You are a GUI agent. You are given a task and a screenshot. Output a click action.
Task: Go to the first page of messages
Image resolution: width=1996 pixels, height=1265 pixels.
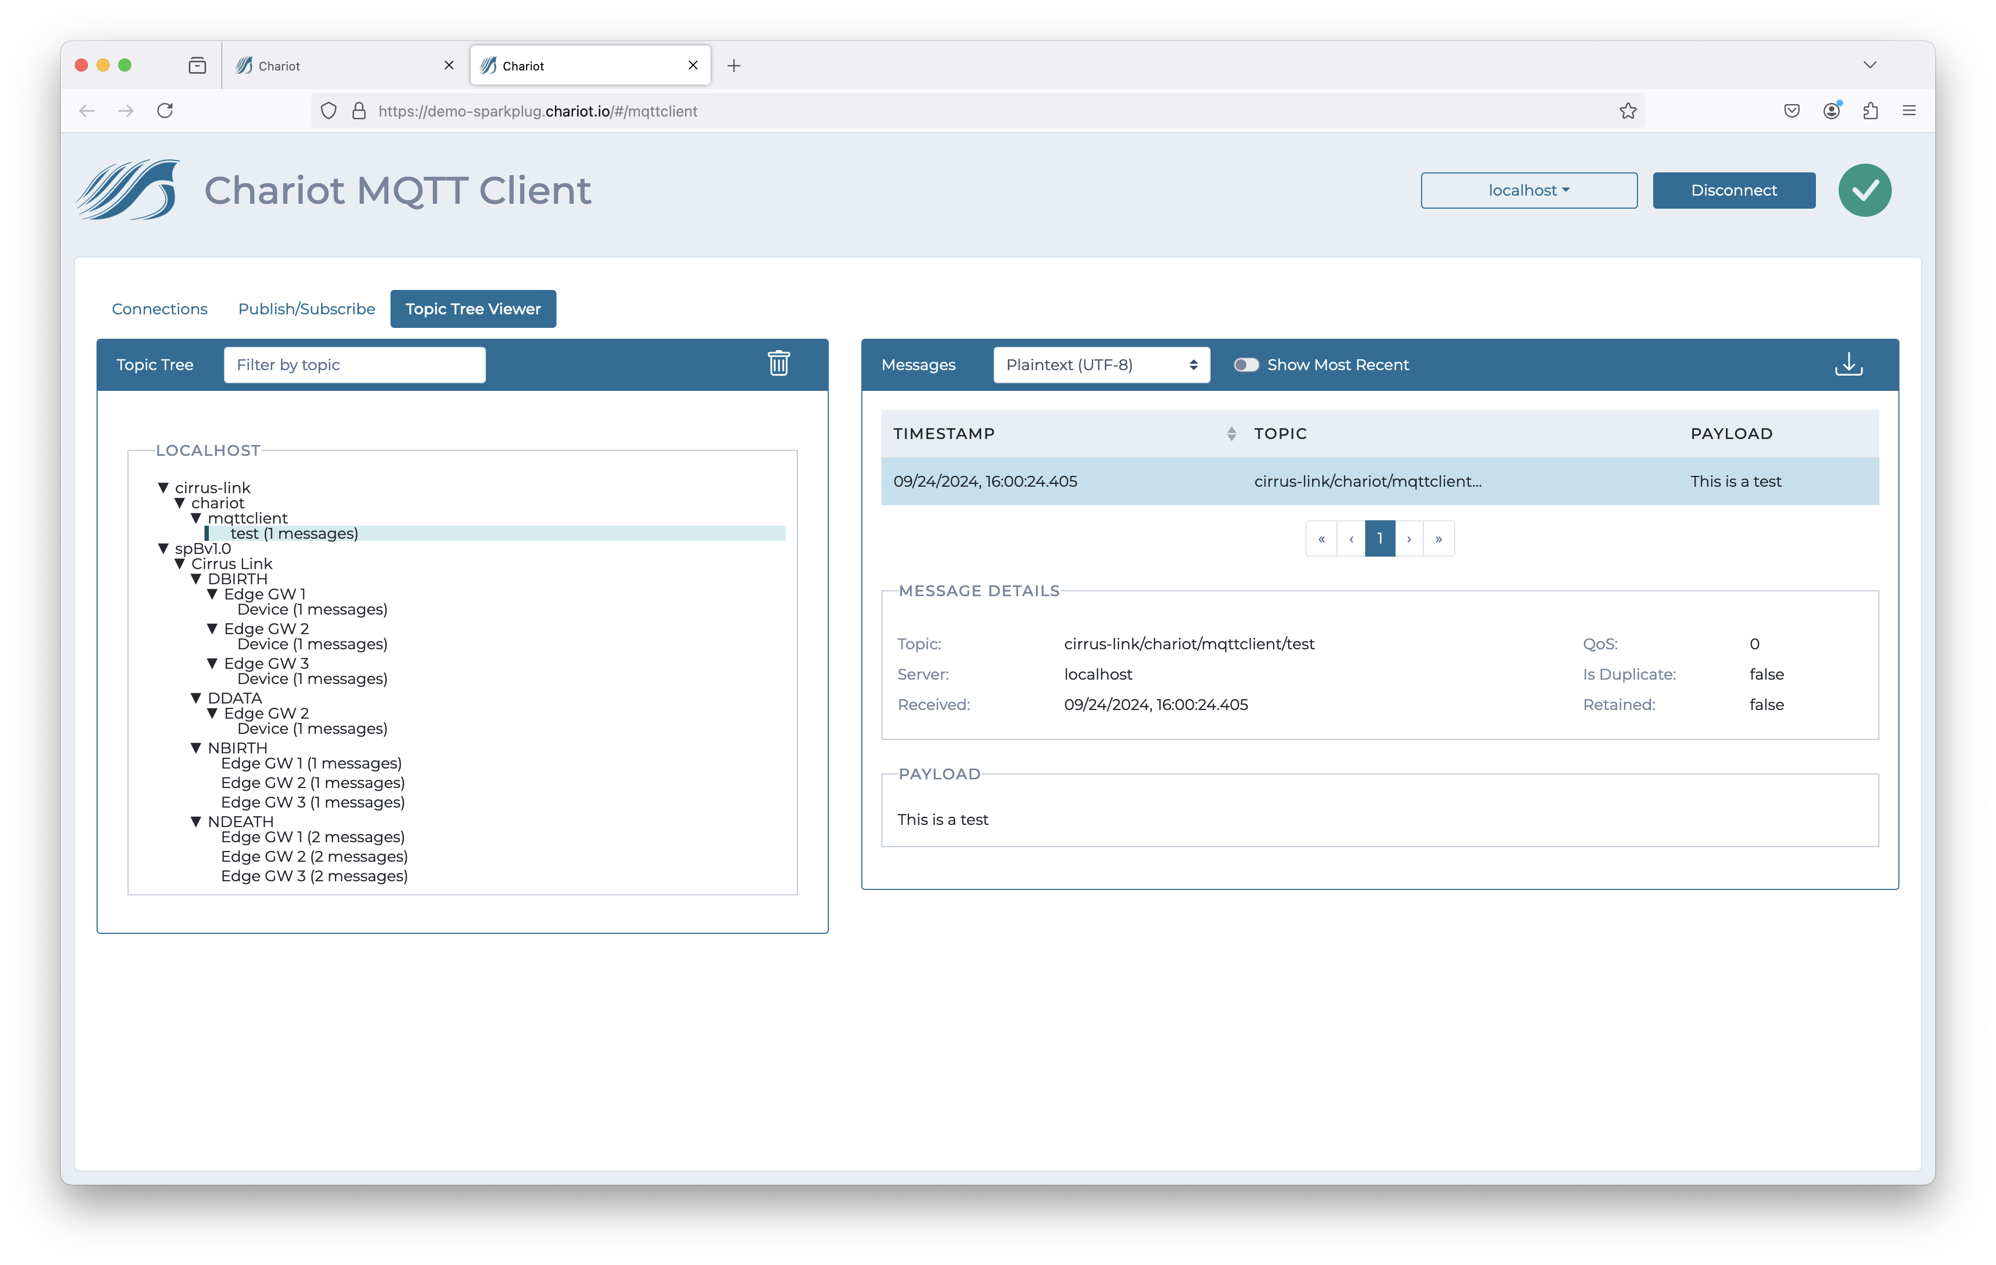coord(1321,539)
